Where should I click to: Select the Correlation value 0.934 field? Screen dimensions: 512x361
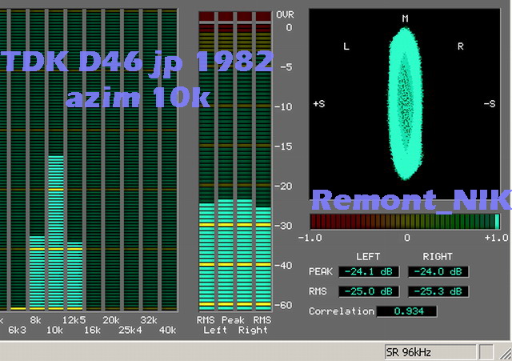(407, 311)
